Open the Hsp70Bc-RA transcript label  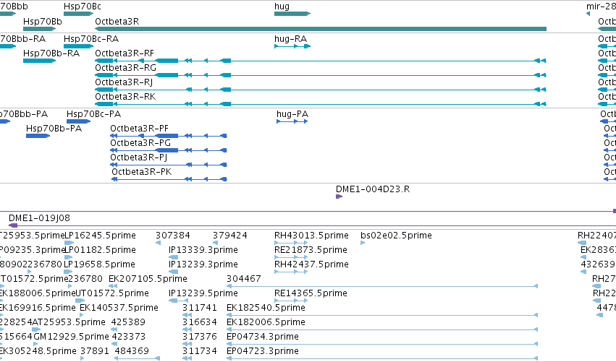[91, 39]
